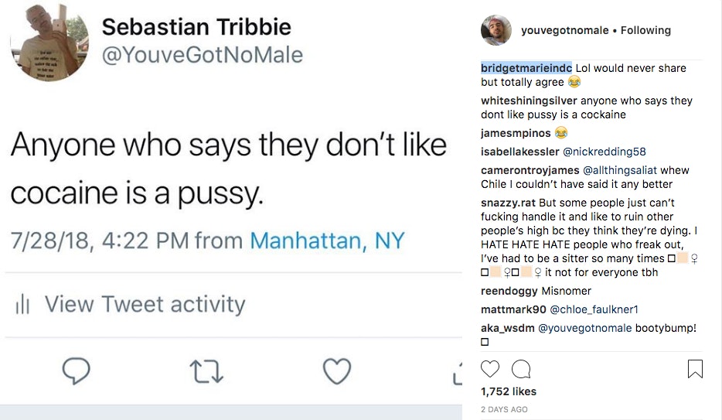722x420 pixels.
Task: Show the 1,752 likes list
Action: point(509,391)
